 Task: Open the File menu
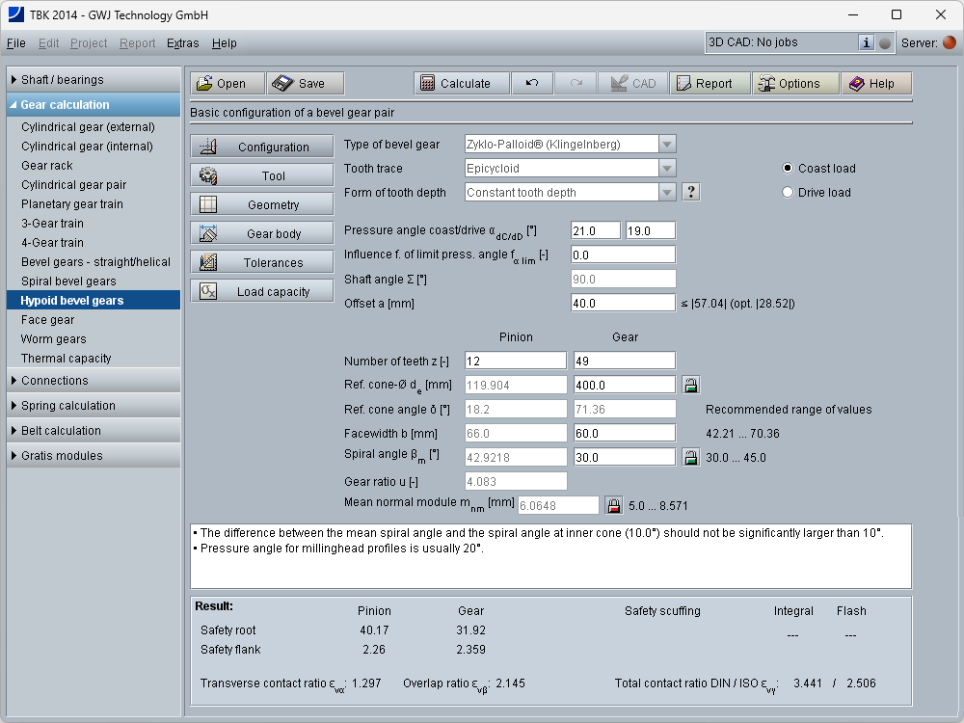[x=16, y=43]
